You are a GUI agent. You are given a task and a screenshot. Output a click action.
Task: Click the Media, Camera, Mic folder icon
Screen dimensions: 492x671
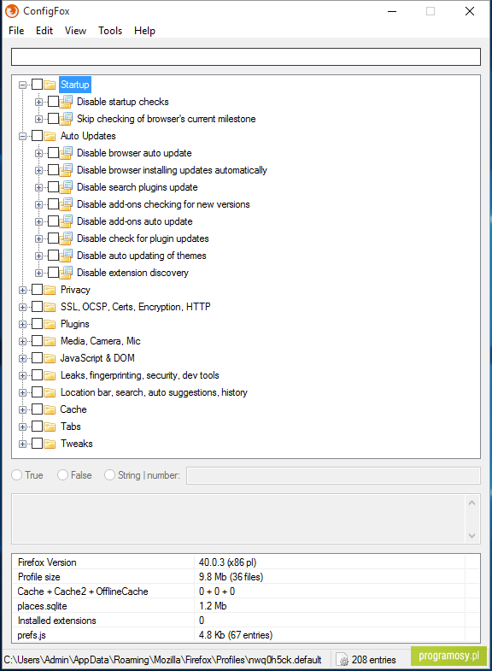[50, 341]
